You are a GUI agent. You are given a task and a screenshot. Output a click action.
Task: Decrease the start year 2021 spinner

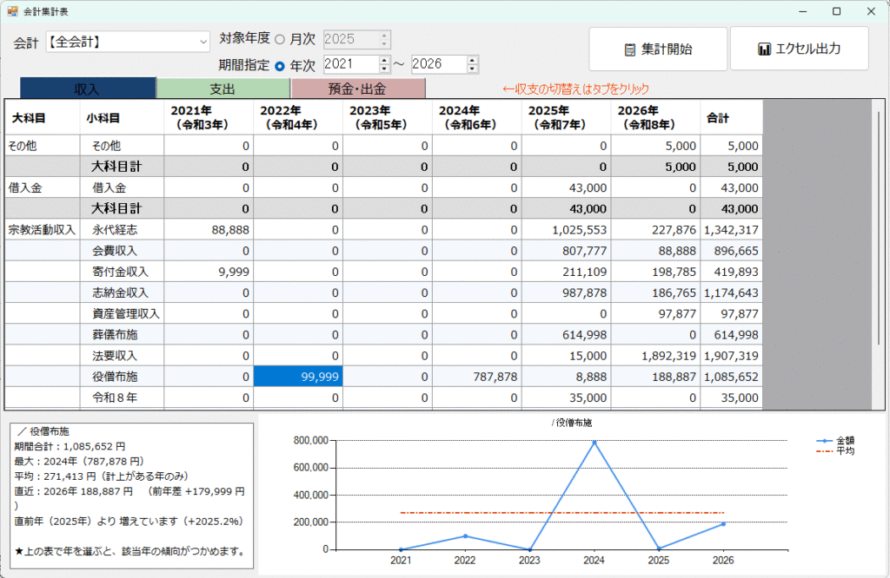pos(385,69)
